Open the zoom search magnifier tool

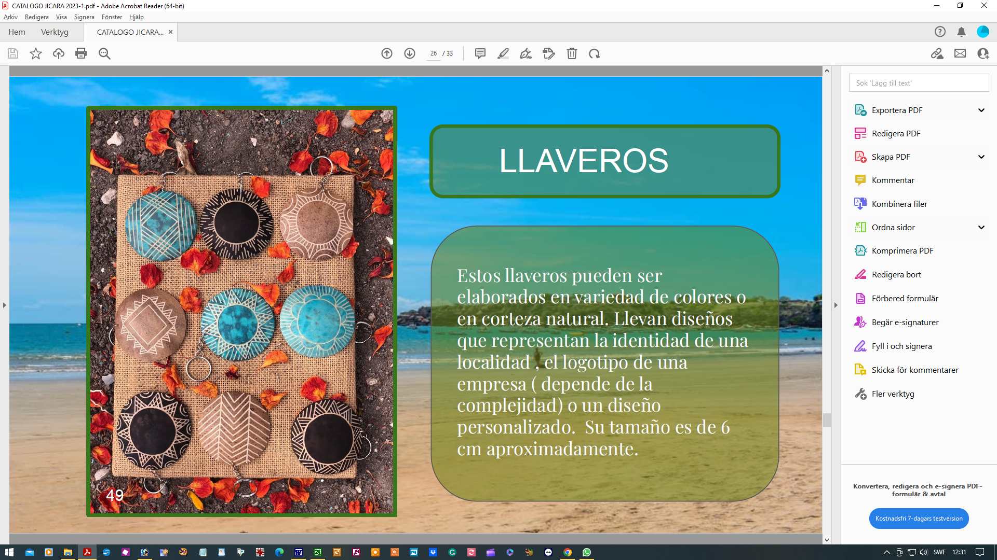pyautogui.click(x=104, y=53)
